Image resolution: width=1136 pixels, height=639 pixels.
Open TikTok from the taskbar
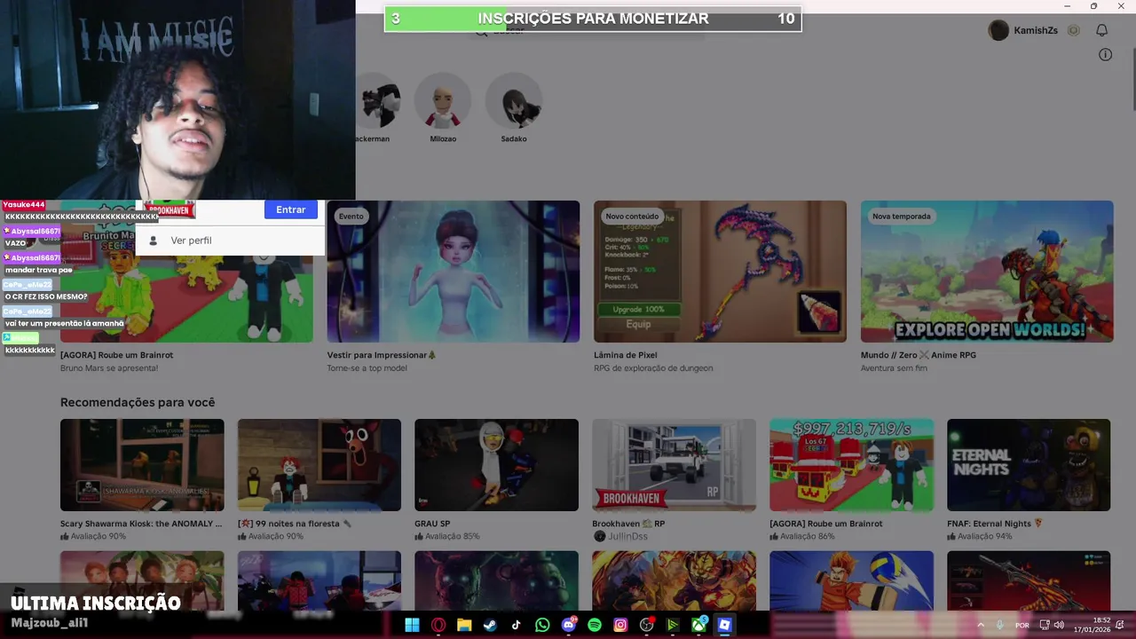click(516, 625)
